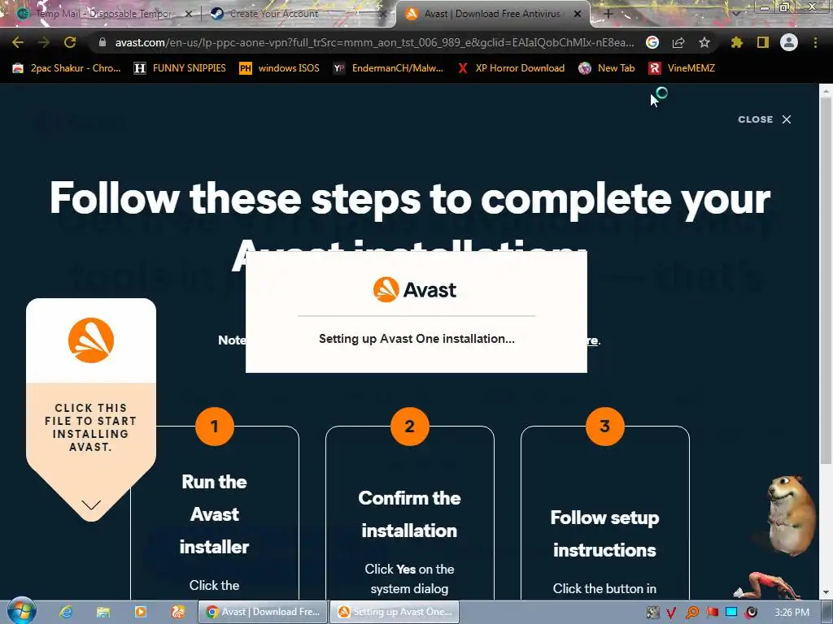
Task: Click grey textured icon left of red V in tray
Action: coord(652,613)
